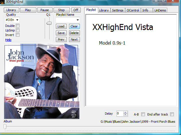Image resolution: width=181 pixels, height=135 pixels.
Task: Open the Library button in top toolbar
Action: pyautogui.click(x=11, y=10)
